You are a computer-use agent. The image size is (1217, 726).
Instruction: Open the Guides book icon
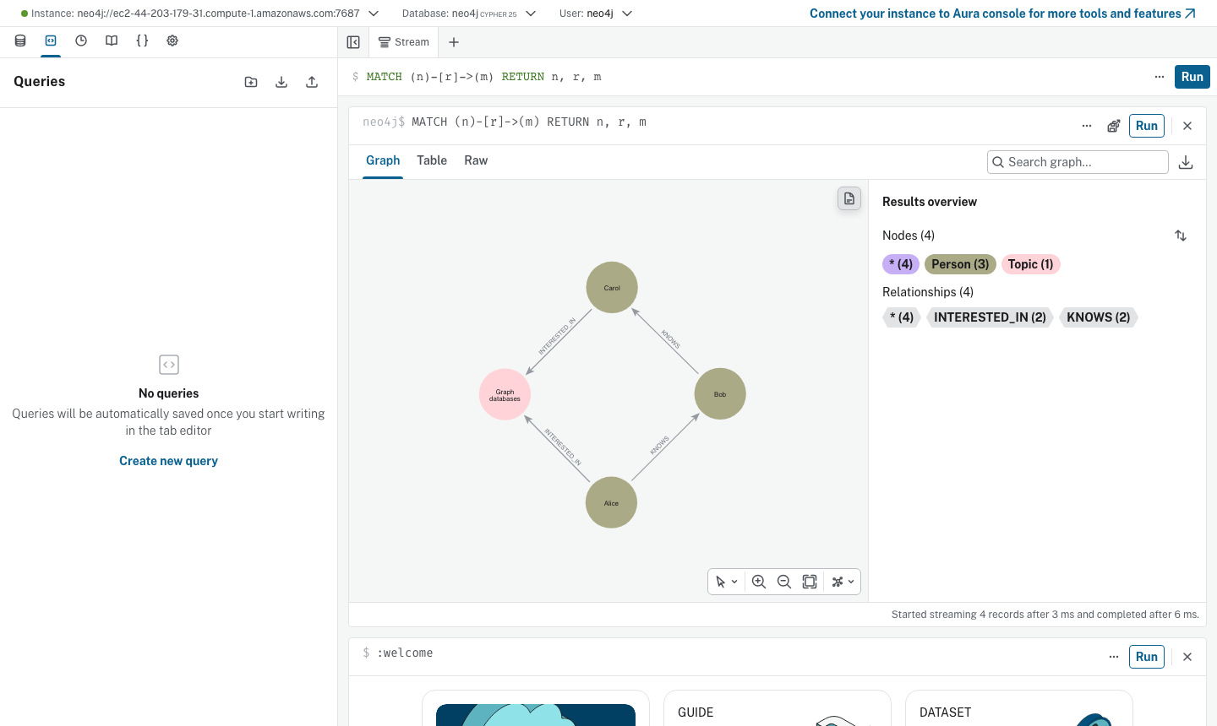tap(112, 41)
